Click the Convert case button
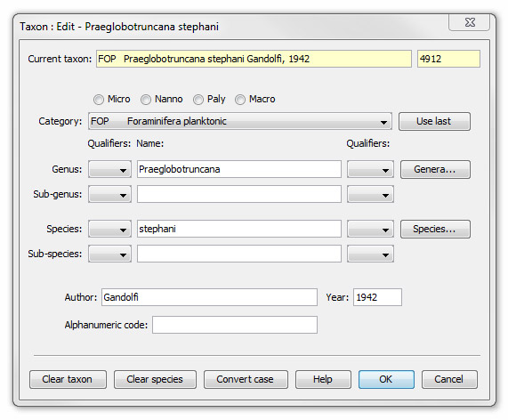 [246, 379]
